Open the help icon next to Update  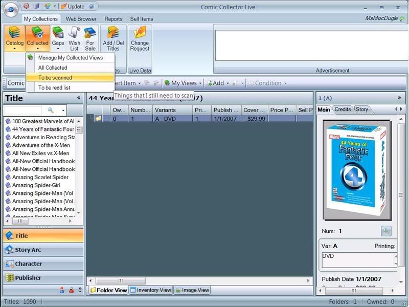click(x=90, y=7)
